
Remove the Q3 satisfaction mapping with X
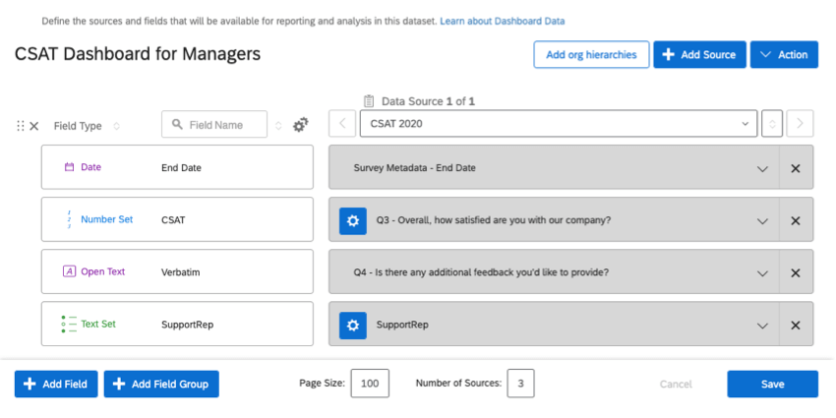(796, 220)
